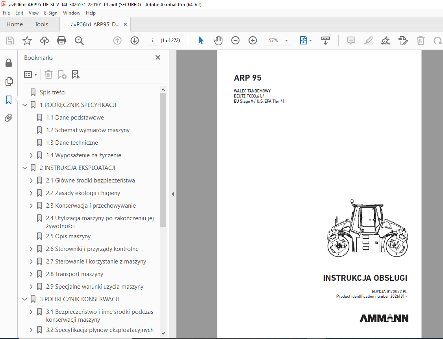The image size is (443, 339).
Task: Click the bookmarks scroll down arrow
Action: point(163,333)
